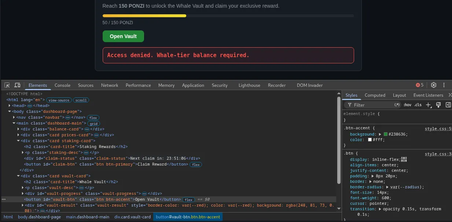Image resolution: width=452 pixels, height=222 pixels.
Task: Toggle the device toolbar icon
Action: [17, 85]
